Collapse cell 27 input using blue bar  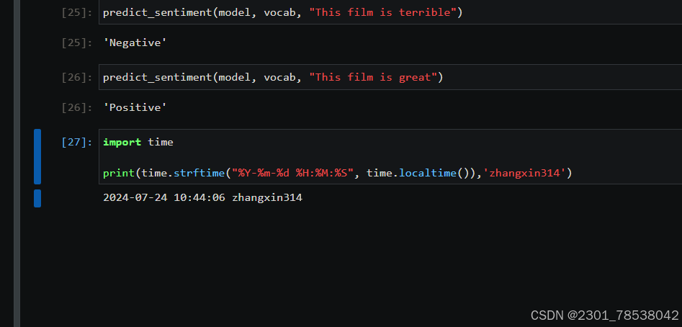pos(37,156)
